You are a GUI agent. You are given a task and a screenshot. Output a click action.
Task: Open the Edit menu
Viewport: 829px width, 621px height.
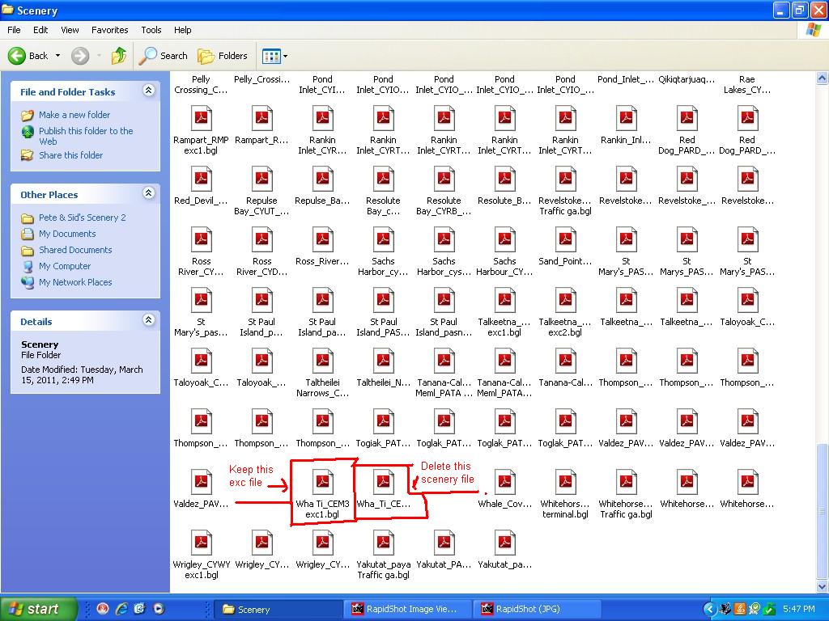(x=40, y=30)
